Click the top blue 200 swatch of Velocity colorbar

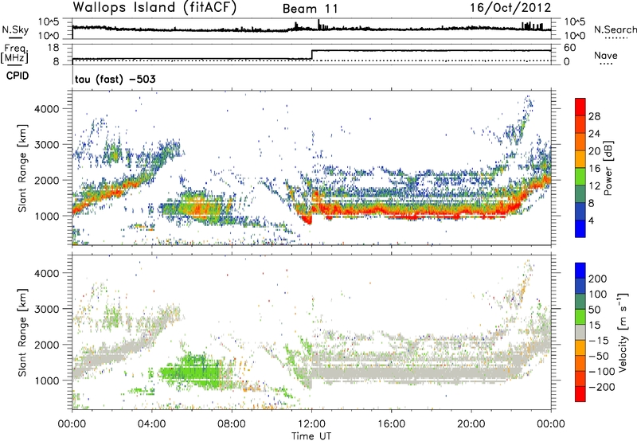pos(580,271)
